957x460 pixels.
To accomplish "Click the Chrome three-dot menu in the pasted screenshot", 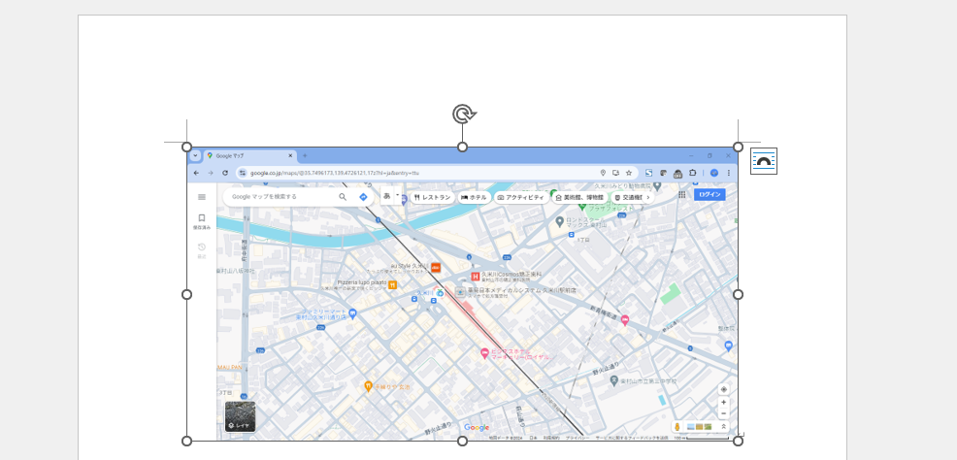I will click(x=729, y=174).
